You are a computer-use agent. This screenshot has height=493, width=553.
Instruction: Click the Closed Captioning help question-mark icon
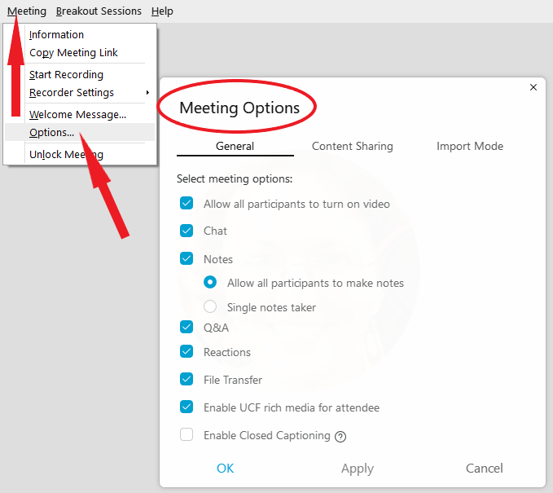click(340, 437)
